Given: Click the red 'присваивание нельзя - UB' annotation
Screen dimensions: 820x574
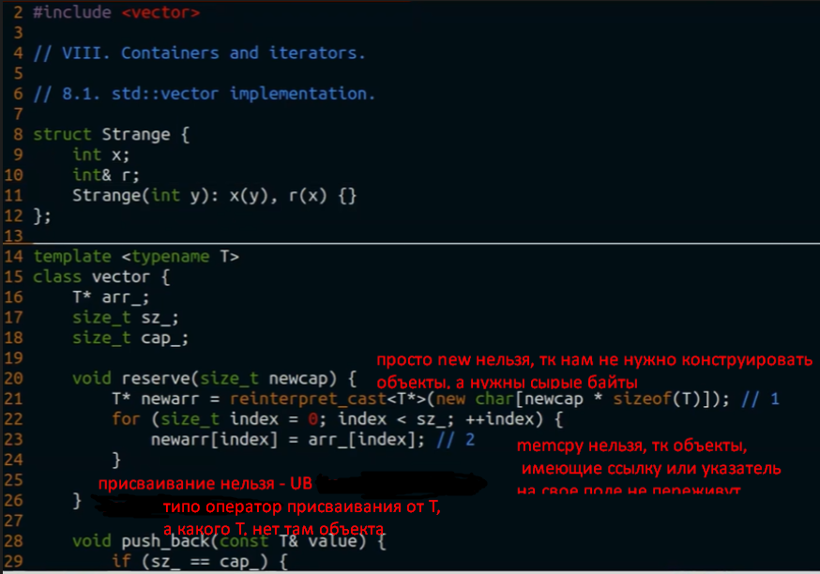Looking at the screenshot, I should [204, 485].
